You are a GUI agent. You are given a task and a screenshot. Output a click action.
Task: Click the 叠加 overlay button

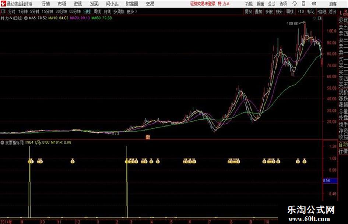pyautogui.click(x=259, y=11)
